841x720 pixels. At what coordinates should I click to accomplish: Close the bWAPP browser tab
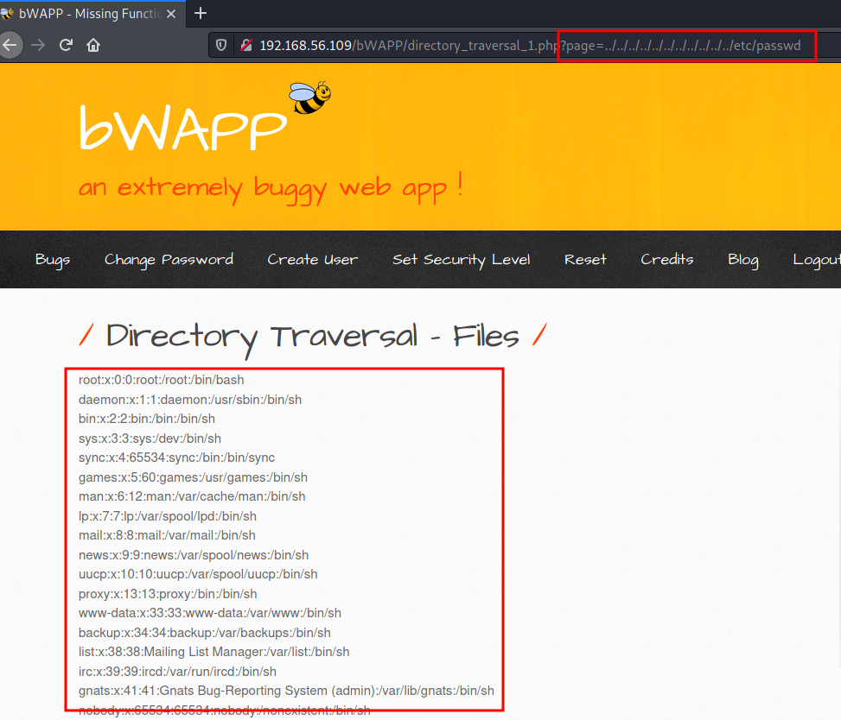pos(171,14)
